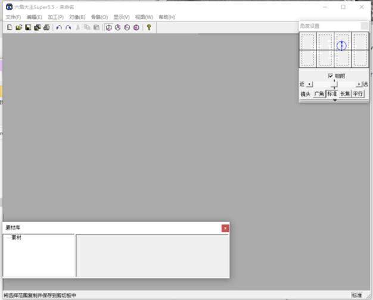The height and width of the screenshot is (300, 373).
Task: Select the first 3D cube view icon
Action: coord(108,27)
